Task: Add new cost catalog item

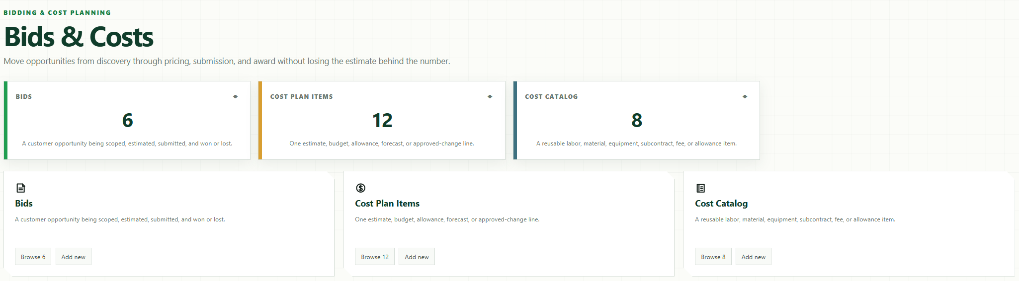Action: tap(753, 257)
